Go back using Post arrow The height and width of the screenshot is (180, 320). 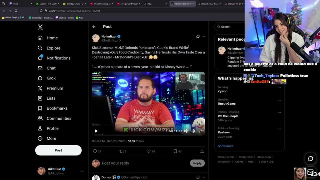point(94,27)
